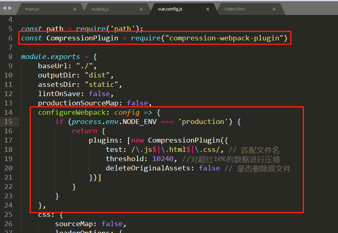Screen dimensions: 338x233
Task: Click line number 14 in gutter
Action: 8,112
